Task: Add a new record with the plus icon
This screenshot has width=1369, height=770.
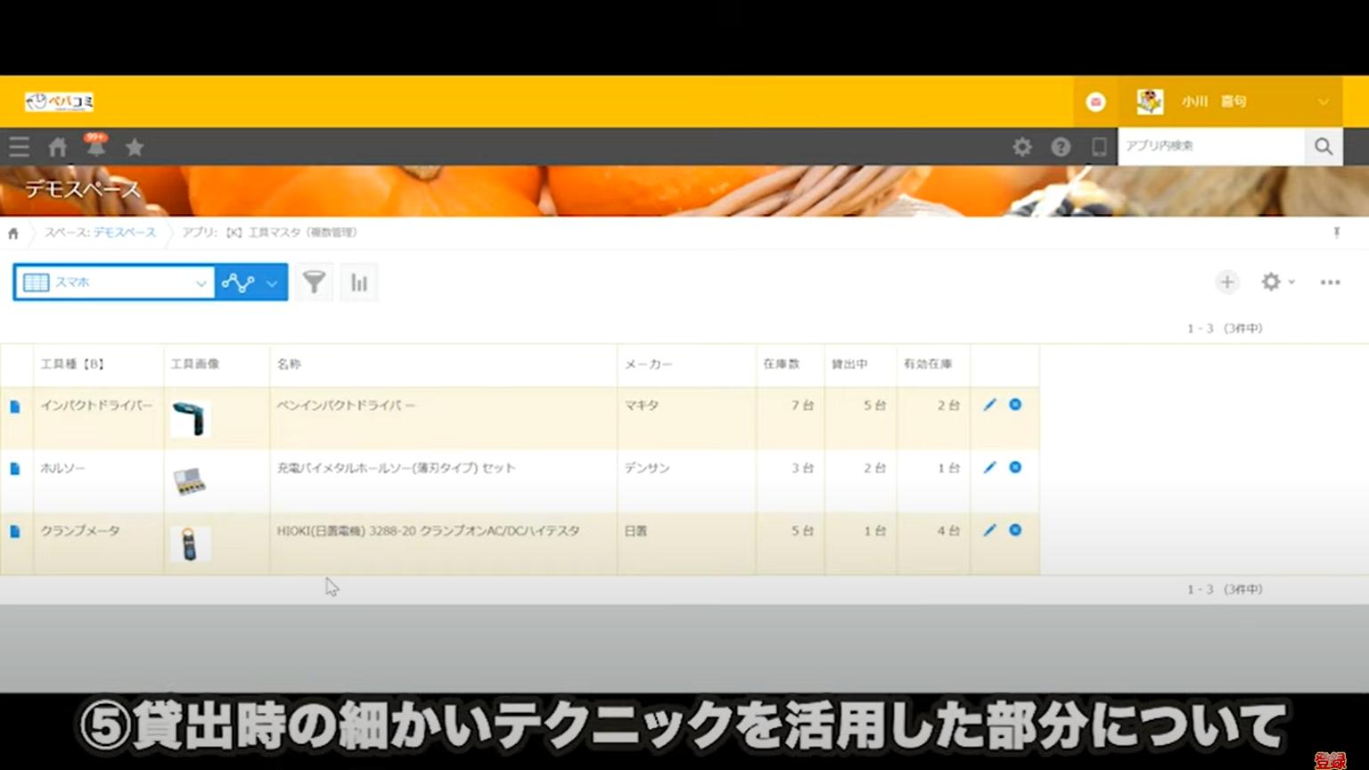Action: click(1227, 282)
